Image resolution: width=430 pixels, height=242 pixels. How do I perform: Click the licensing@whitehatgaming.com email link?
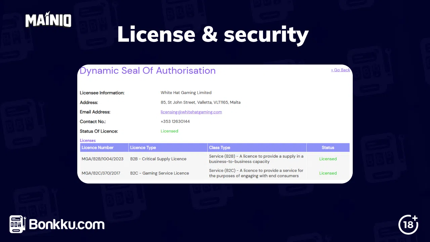click(191, 112)
